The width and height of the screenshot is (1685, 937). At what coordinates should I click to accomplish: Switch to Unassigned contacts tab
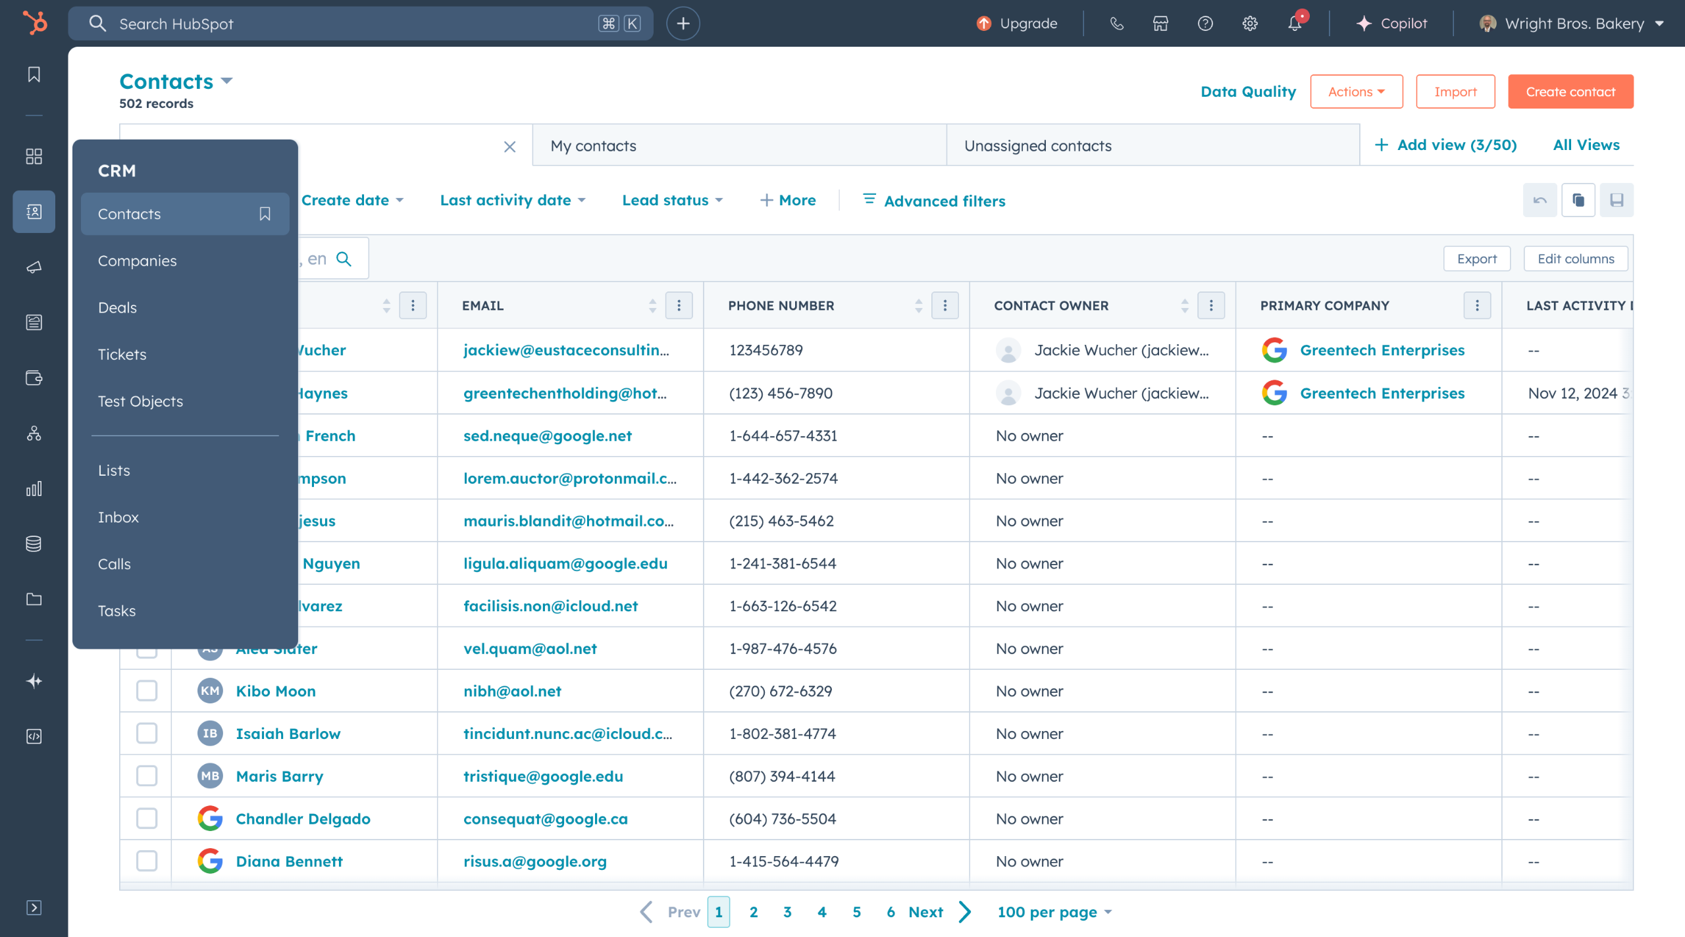pyautogui.click(x=1037, y=145)
